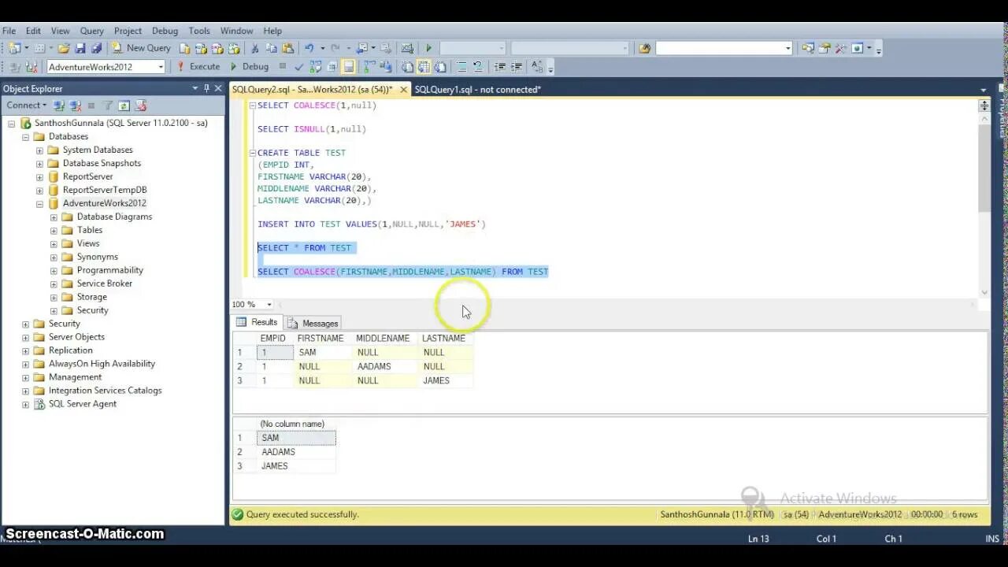The image size is (1008, 567).
Task: Expand the SQL Server Agent node
Action: click(x=25, y=404)
